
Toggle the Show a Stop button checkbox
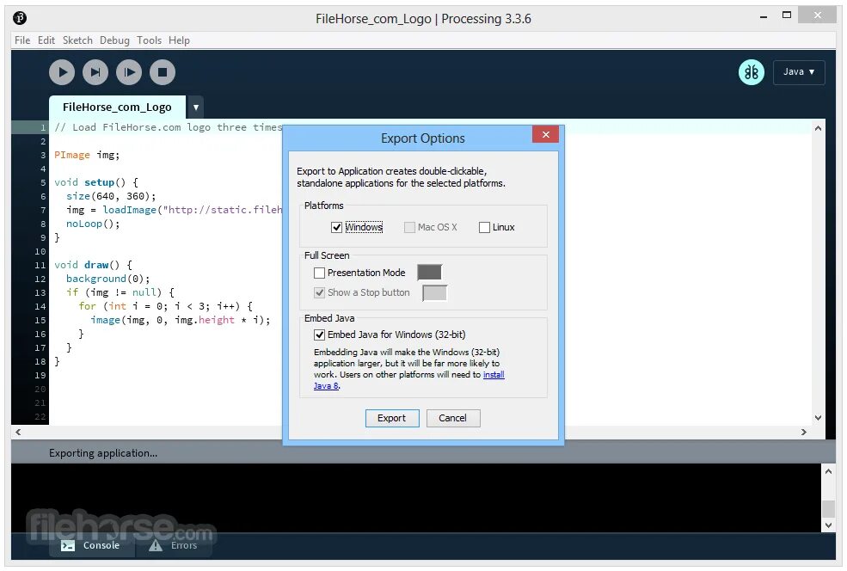click(x=319, y=292)
